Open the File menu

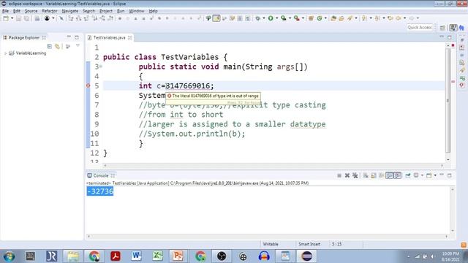[x=5, y=11]
